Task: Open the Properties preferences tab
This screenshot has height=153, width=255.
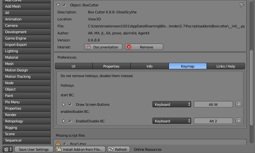Action: pyautogui.click(x=111, y=66)
